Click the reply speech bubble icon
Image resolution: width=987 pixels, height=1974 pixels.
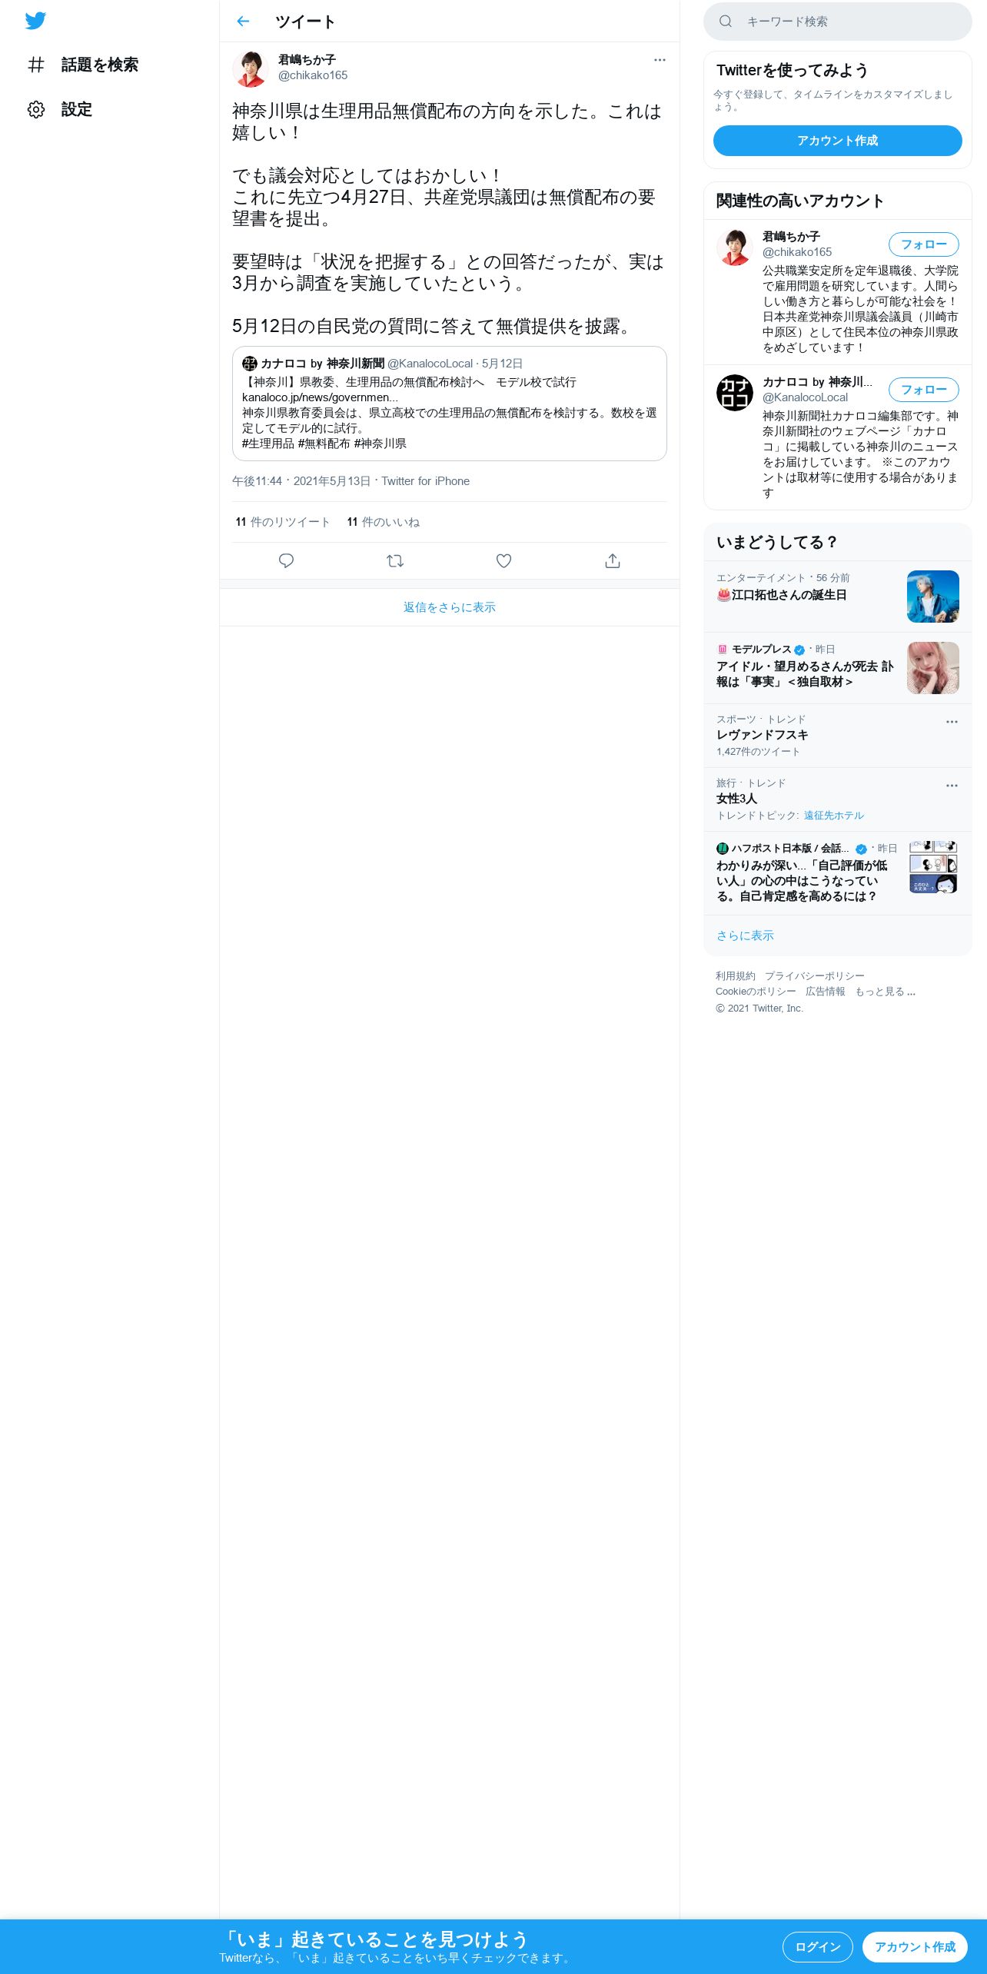point(286,561)
